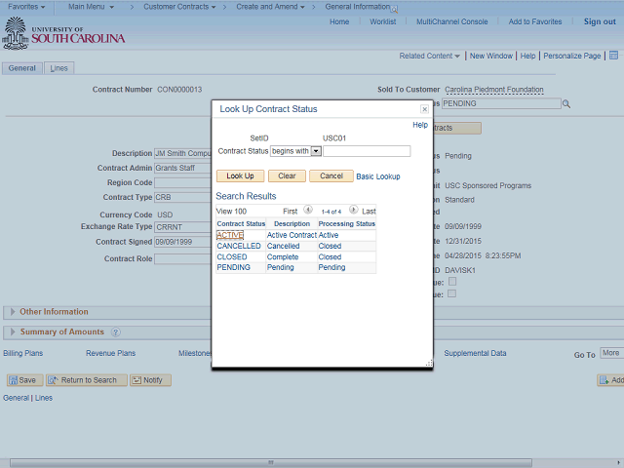Sort by Processing Status column header
The image size is (624, 468).
point(347,223)
